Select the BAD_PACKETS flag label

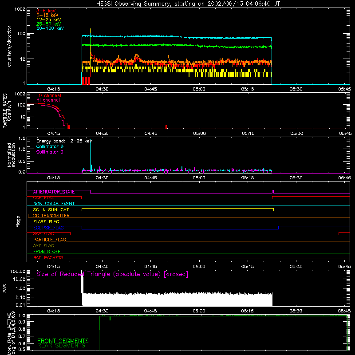[48, 257]
